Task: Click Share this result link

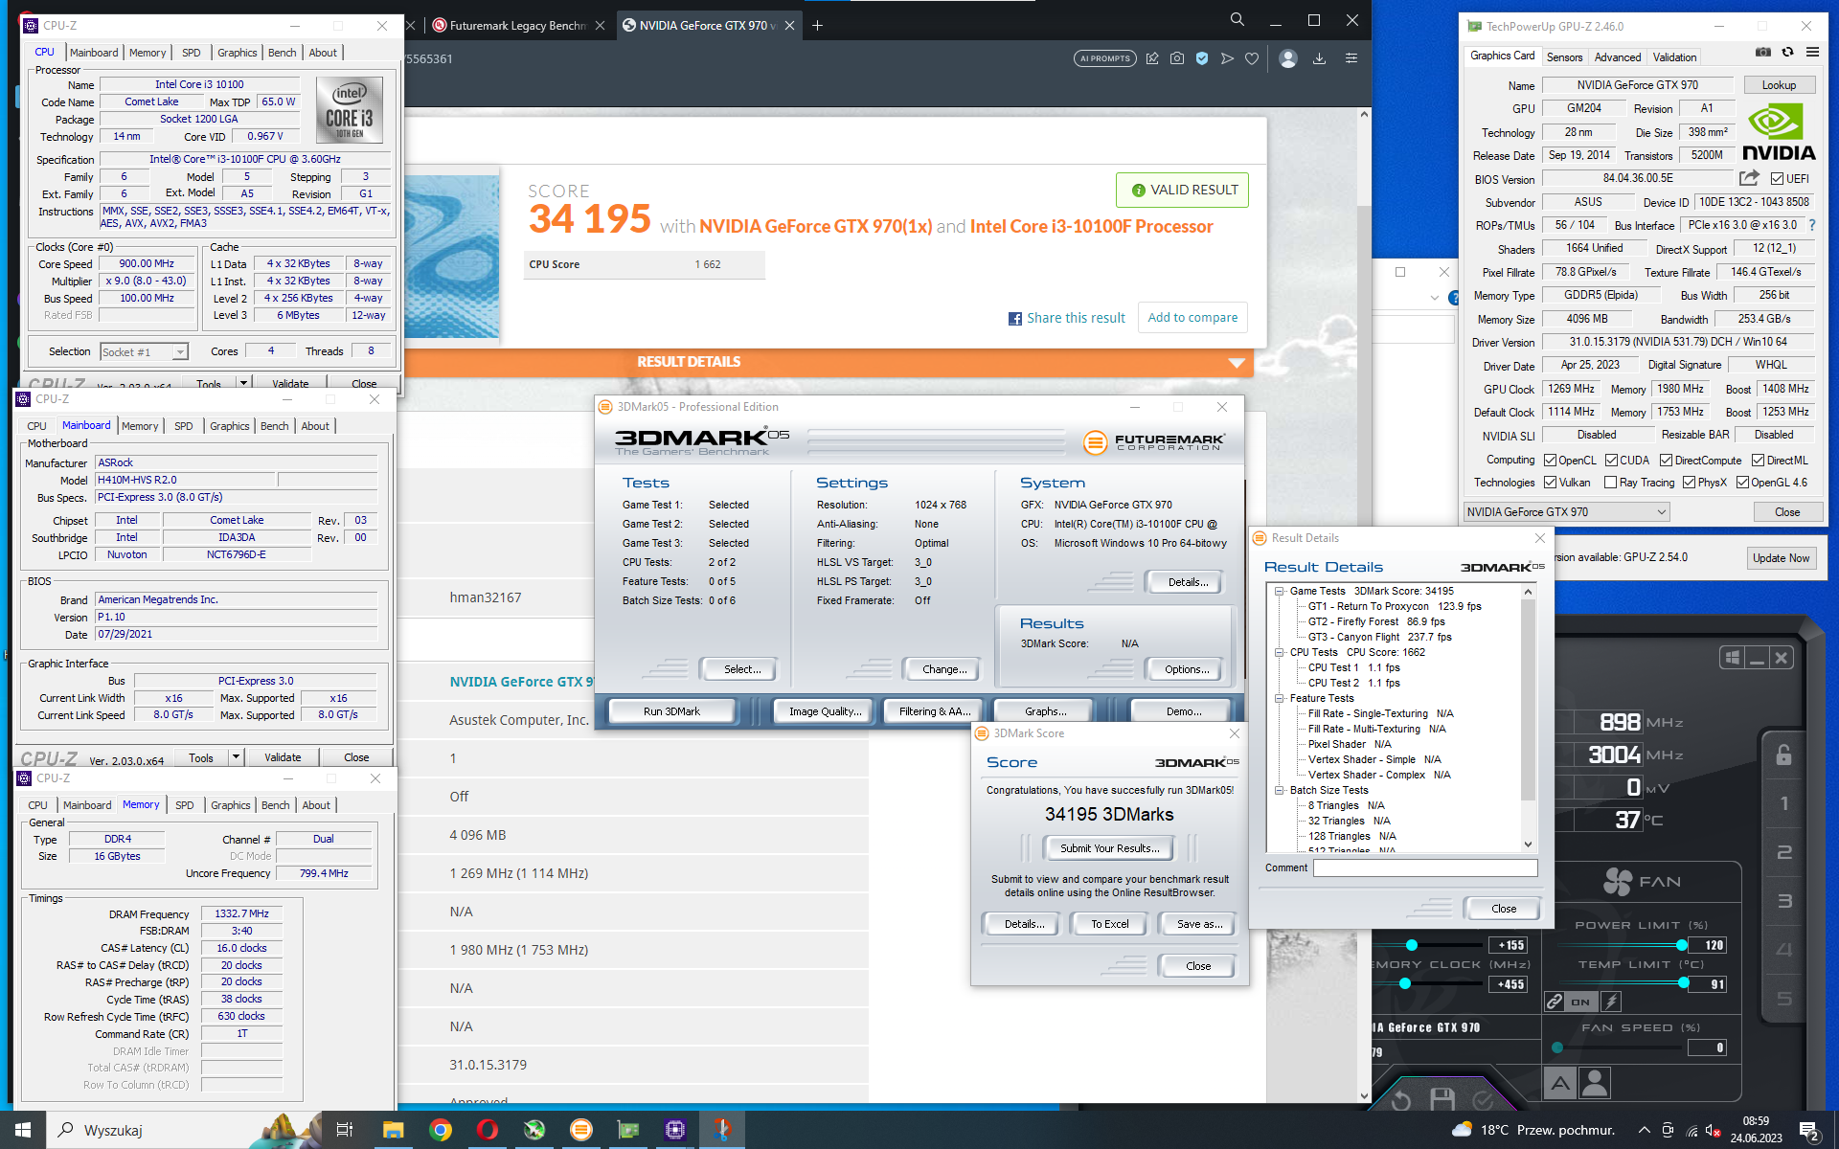Action: 1066,318
